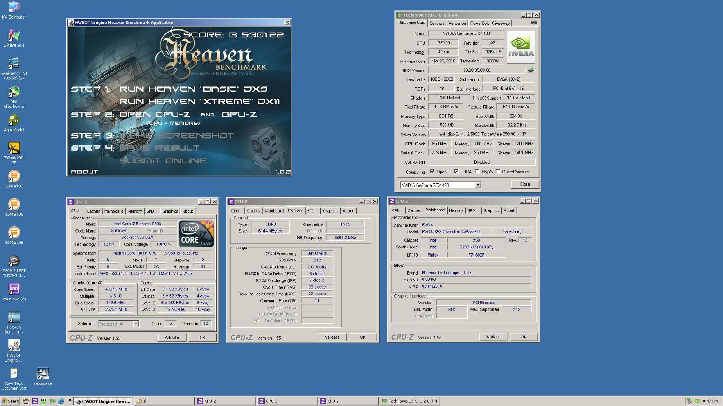Click DRAM Frequency 891.8 MHz field
723x406 pixels.
(317, 253)
